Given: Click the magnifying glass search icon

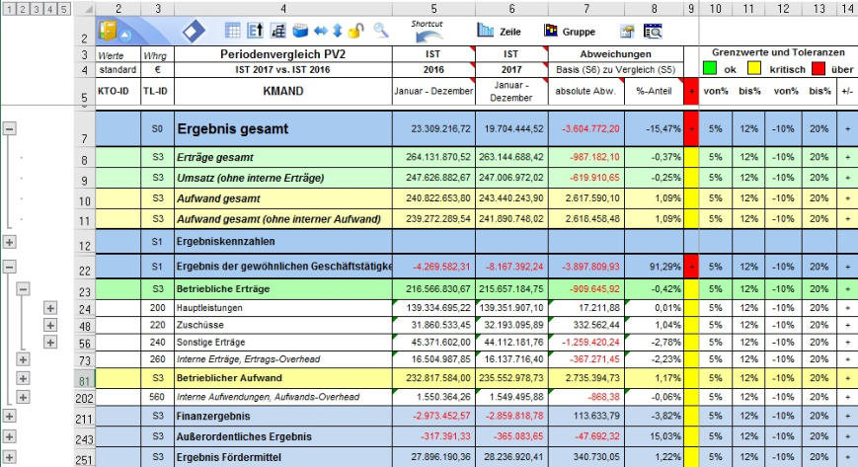Looking at the screenshot, I should 380,31.
